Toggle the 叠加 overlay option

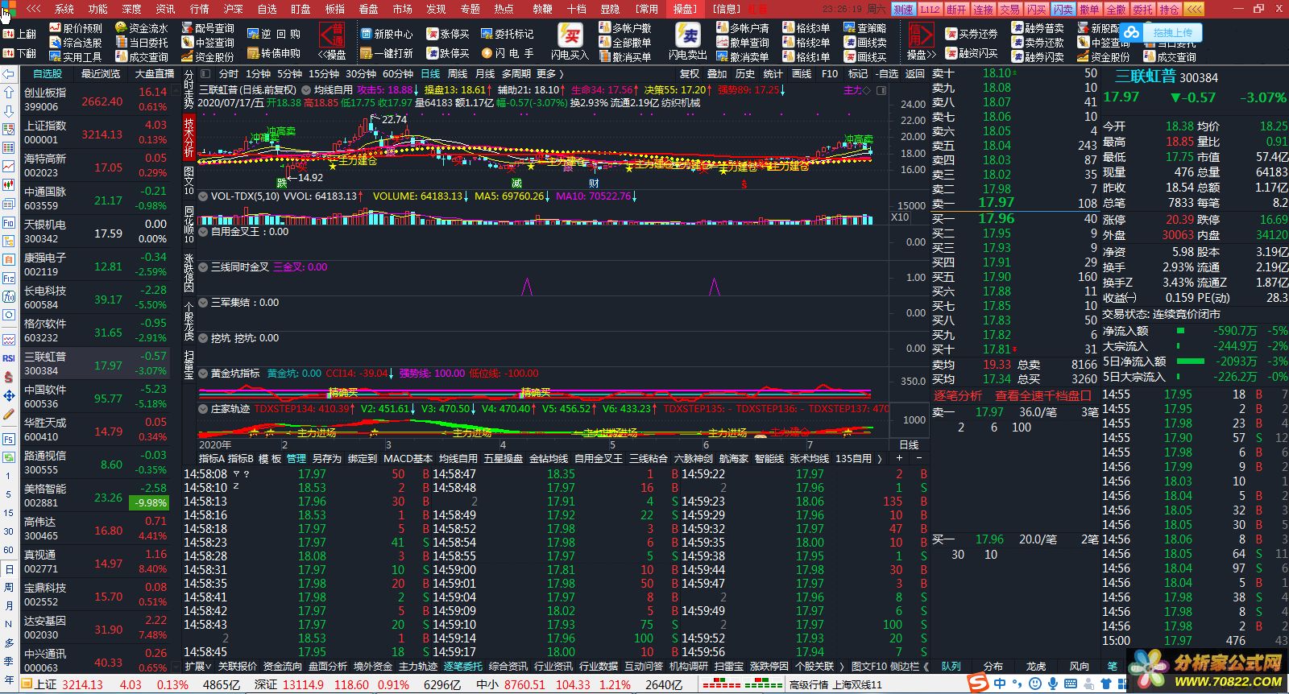(x=717, y=73)
